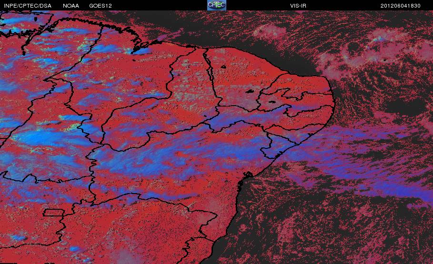Click the small black spot in eastern Piauí

point(223,67)
